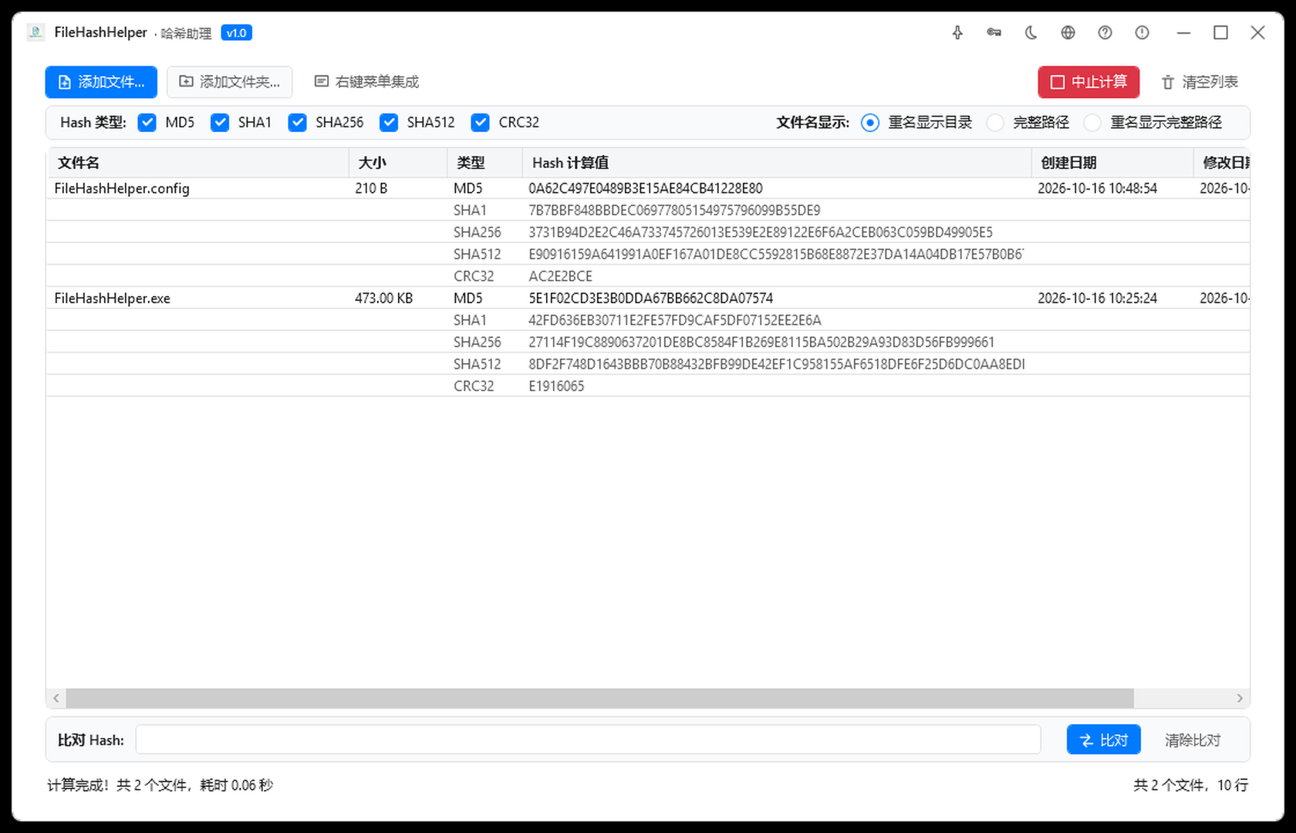Screen dimensions: 1296x833
Task: Uncheck the SHA1 hash type
Action: [x=220, y=123]
